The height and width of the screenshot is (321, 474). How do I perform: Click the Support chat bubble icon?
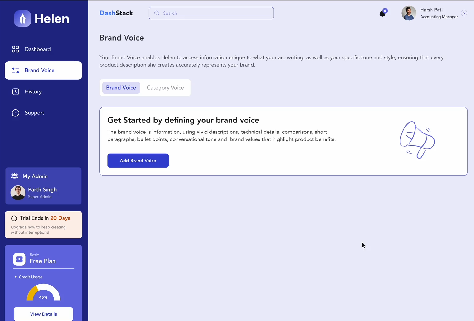[x=15, y=113]
